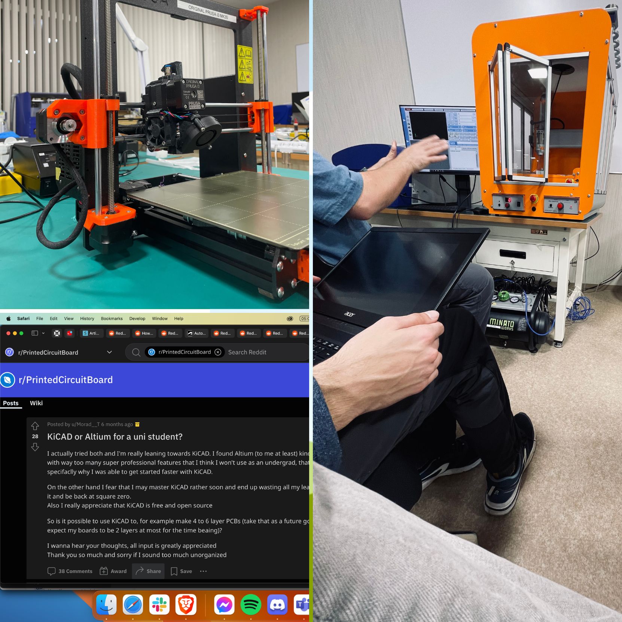Click the Creative Cloud menu bar icon
The image size is (622, 622).
click(x=290, y=318)
